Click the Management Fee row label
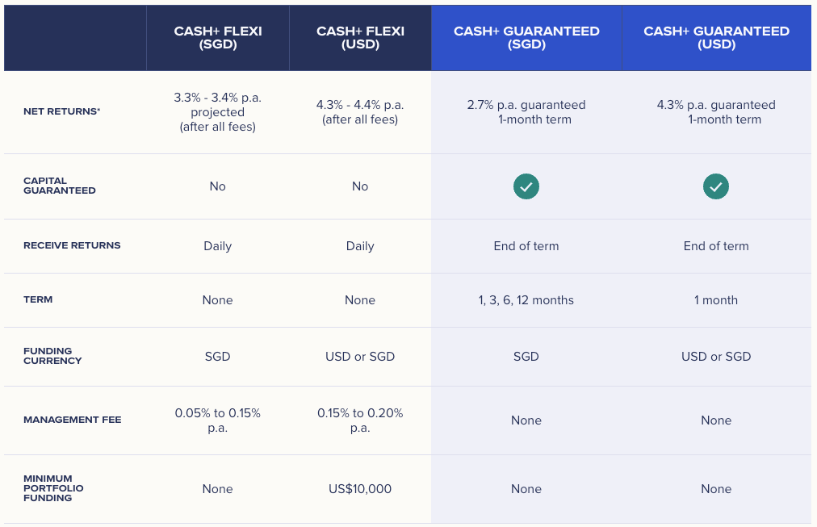The height and width of the screenshot is (527, 817). click(x=73, y=420)
